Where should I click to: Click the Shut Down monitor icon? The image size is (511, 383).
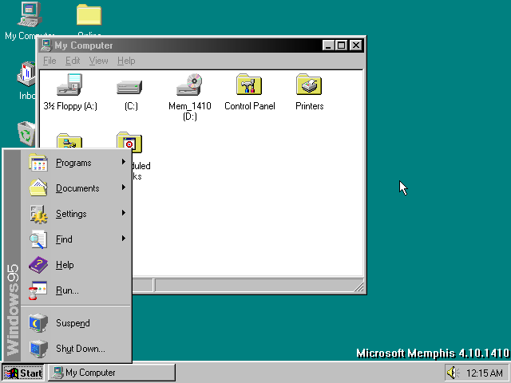click(38, 349)
